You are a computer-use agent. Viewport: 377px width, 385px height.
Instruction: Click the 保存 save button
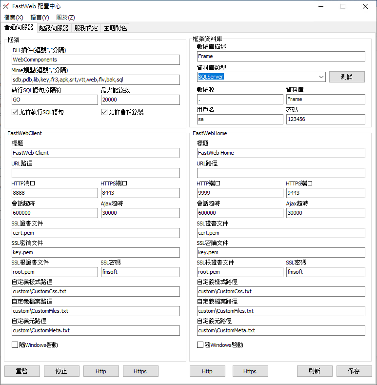tap(354, 371)
